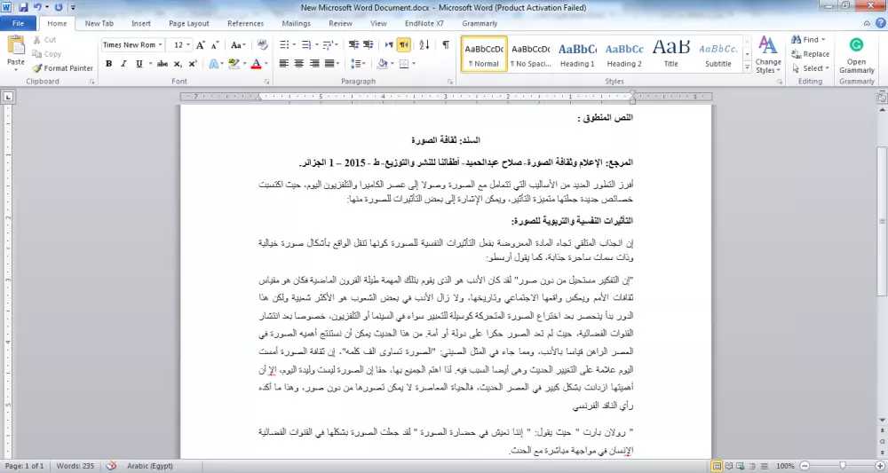Switch to the Mailings tab
This screenshot has height=473, width=888.
pos(297,23)
